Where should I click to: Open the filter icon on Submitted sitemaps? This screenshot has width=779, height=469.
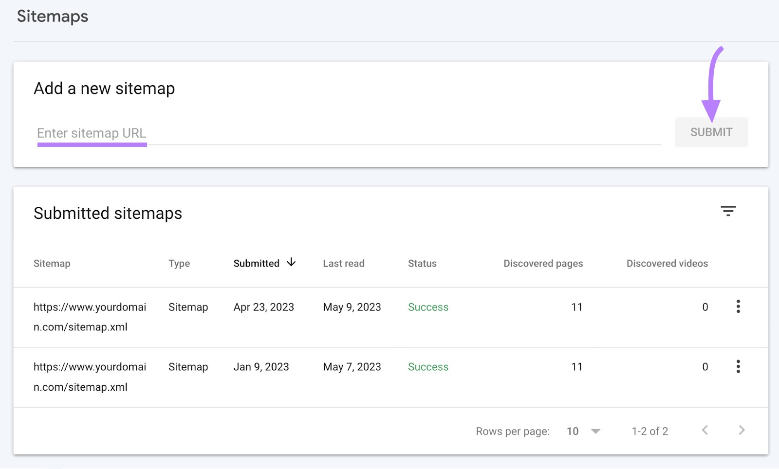(728, 211)
